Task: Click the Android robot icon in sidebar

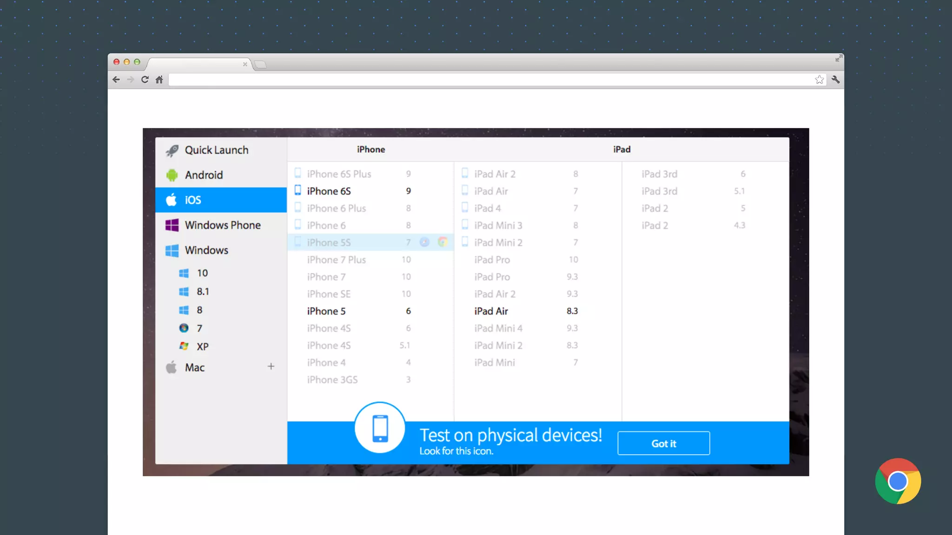Action: pos(172,175)
